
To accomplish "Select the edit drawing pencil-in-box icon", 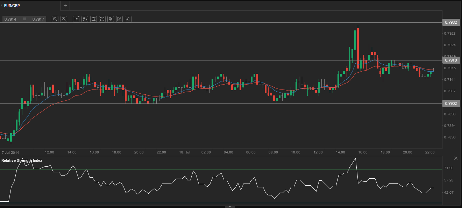I will click(119, 19).
